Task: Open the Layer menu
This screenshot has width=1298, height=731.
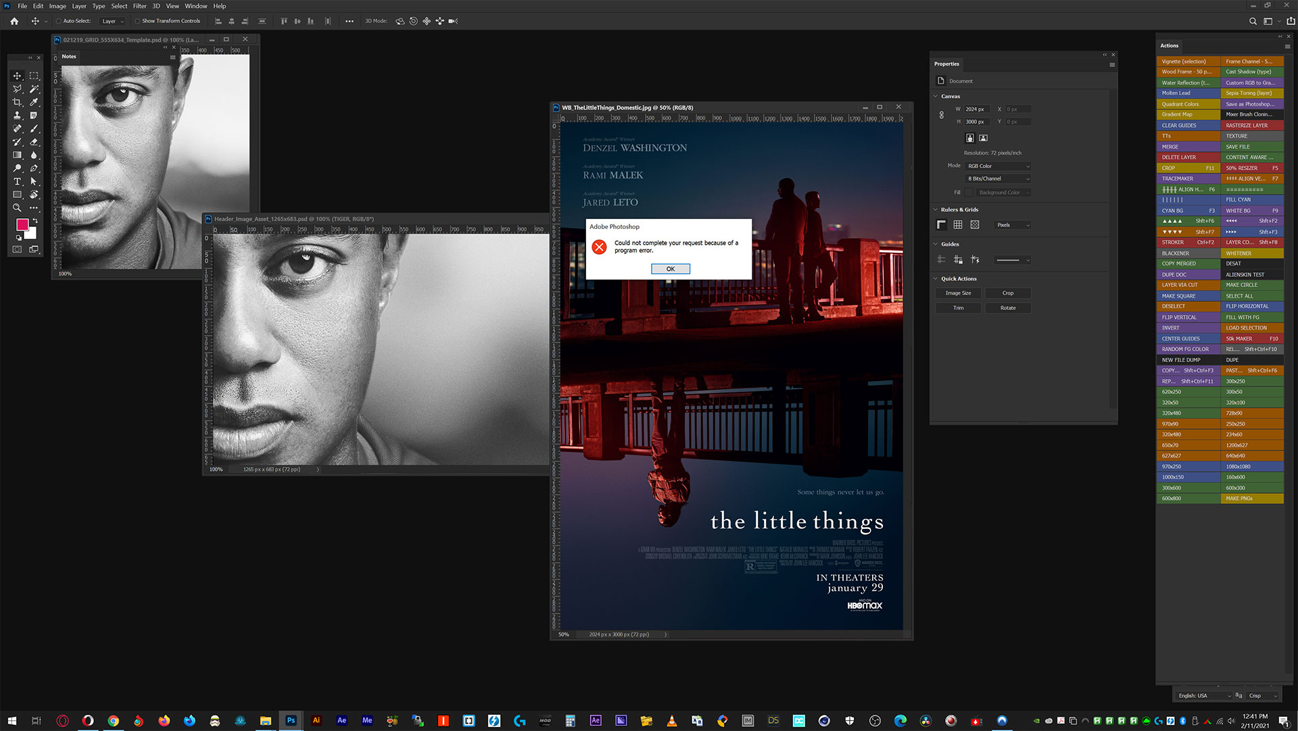Action: pos(79,6)
